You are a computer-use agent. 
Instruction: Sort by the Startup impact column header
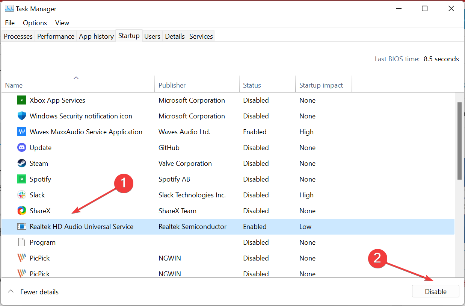point(324,84)
